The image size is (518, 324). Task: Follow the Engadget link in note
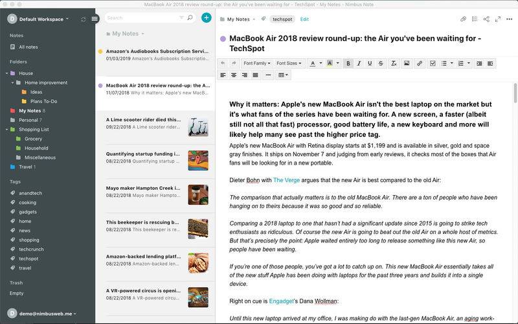[281, 301]
